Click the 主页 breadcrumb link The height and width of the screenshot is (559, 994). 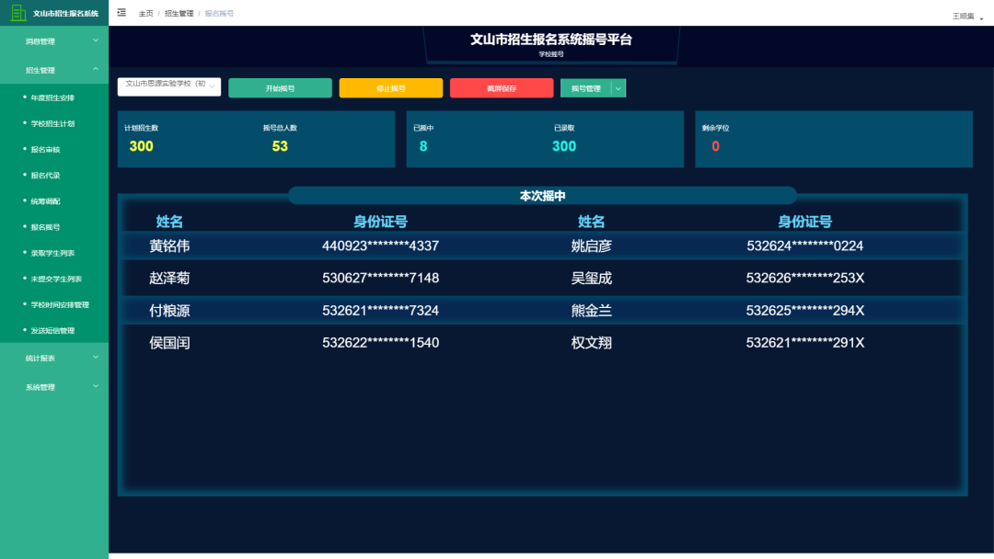(x=145, y=14)
